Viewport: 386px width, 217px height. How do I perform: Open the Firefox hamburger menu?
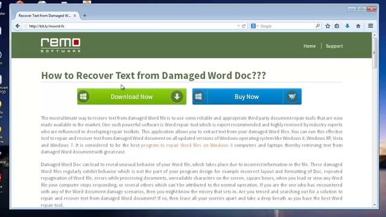(x=370, y=26)
